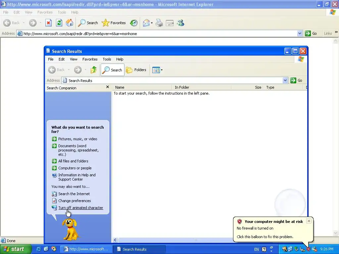Expand the Search Results address dropdown
The width and height of the screenshot is (339, 254).
pos(285,80)
